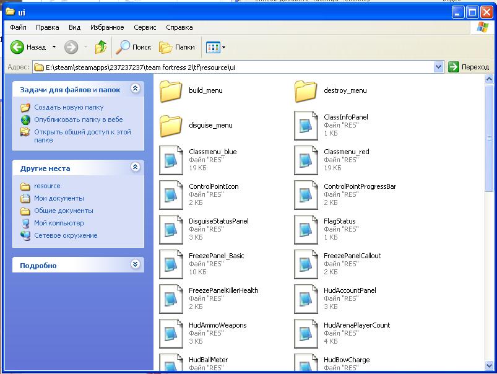Screen dimensions: 497x374
Task: Select the ControlPointIcon file icon
Action: [x=171, y=195]
